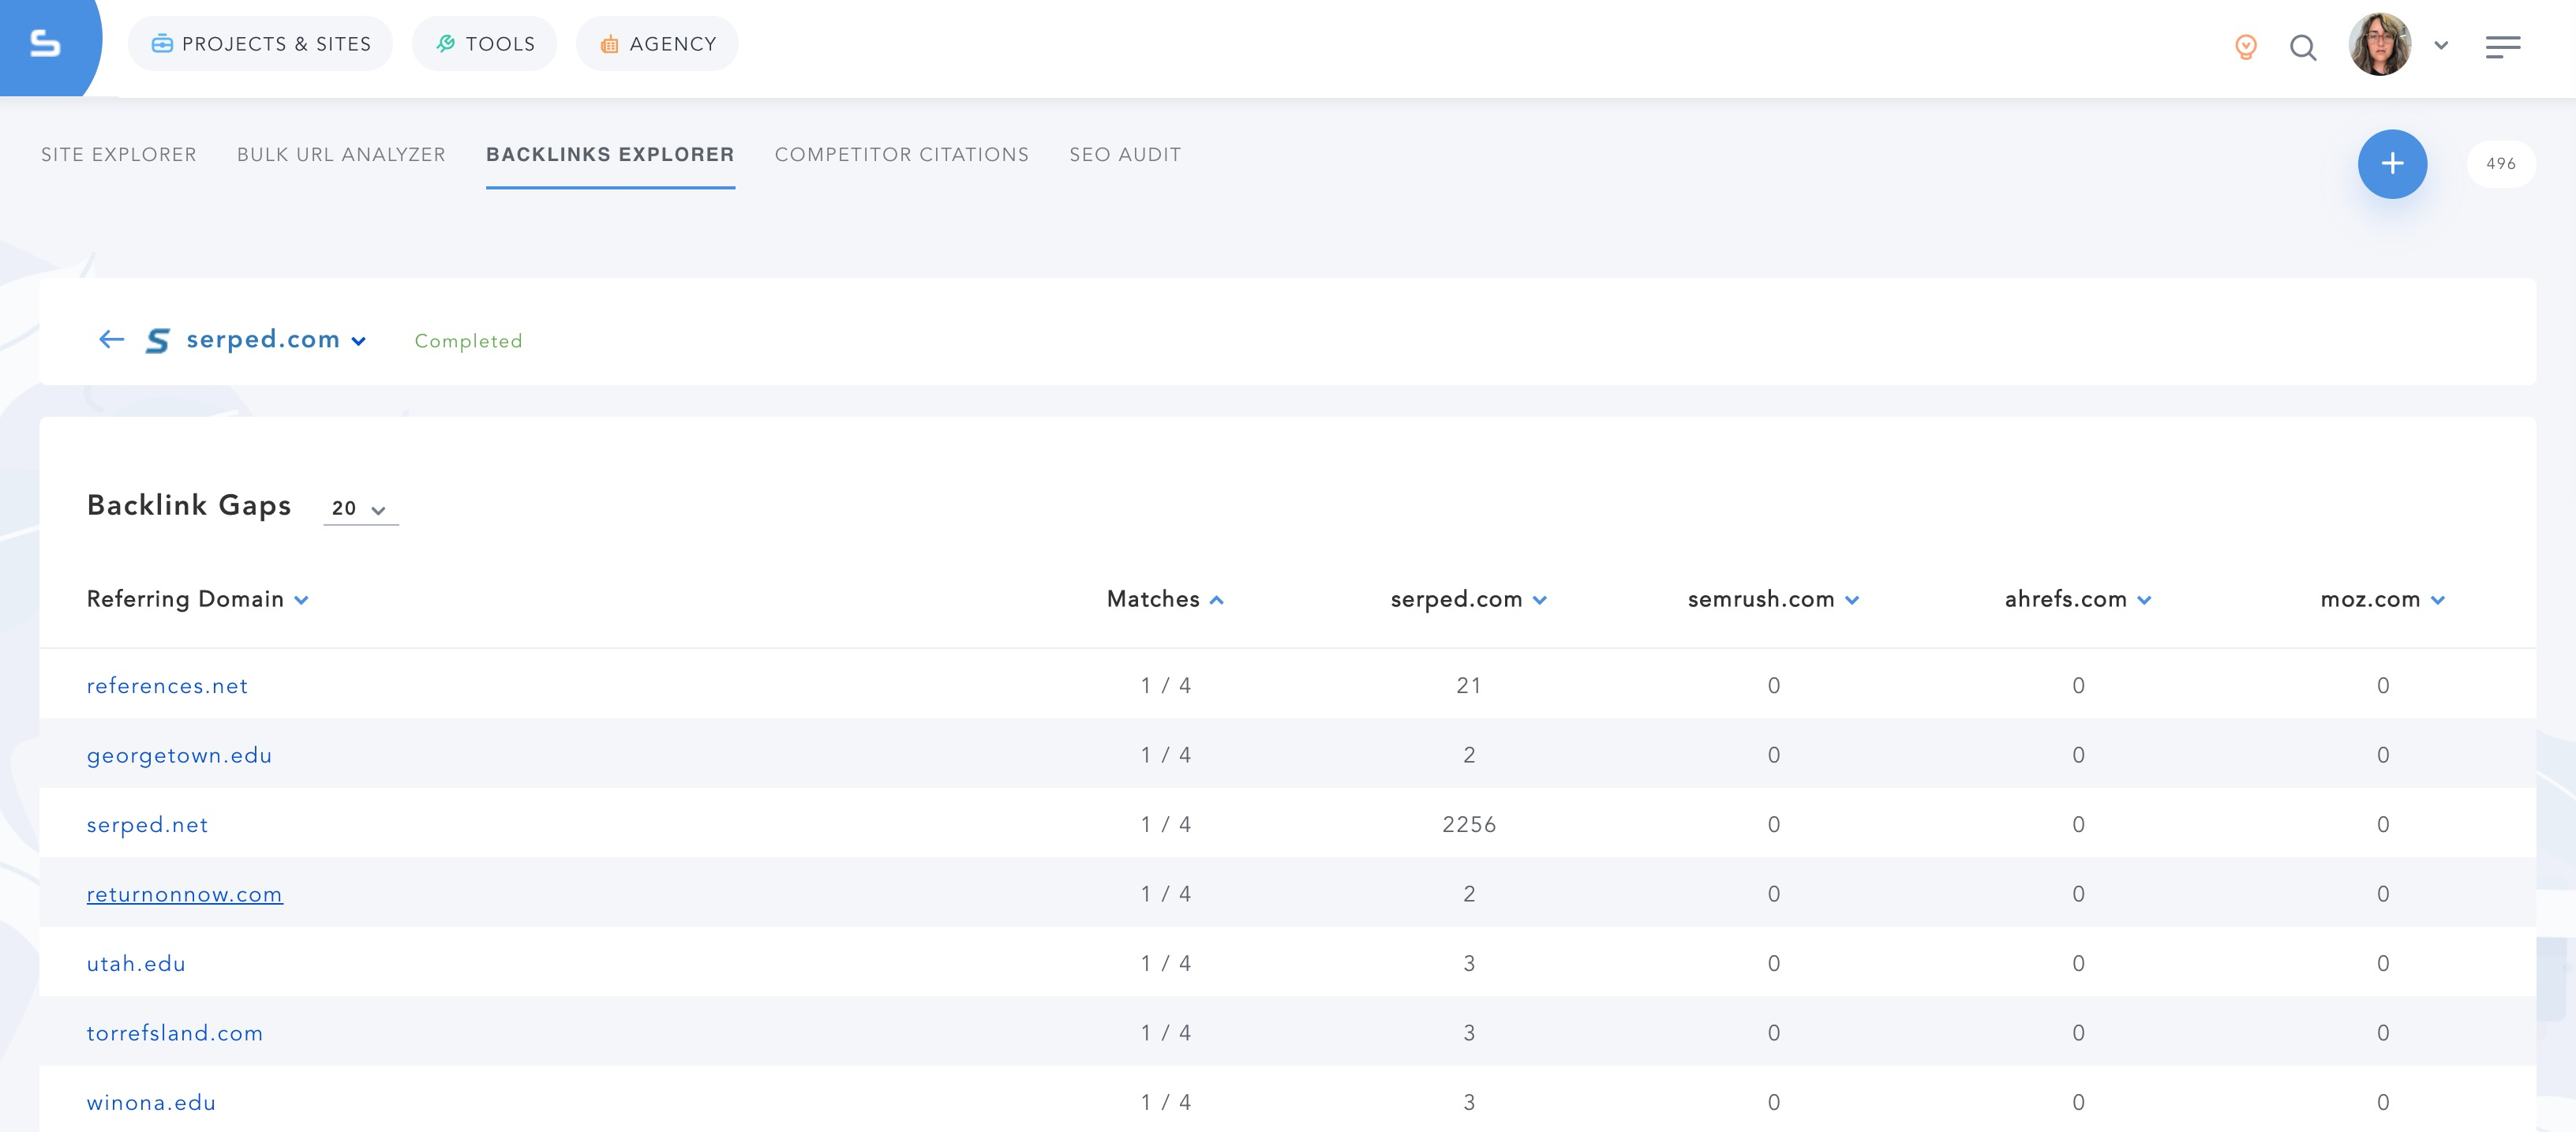Screen dimensions: 2576x1132
Task: Open the georgetown.edu domain link
Action: point(179,756)
